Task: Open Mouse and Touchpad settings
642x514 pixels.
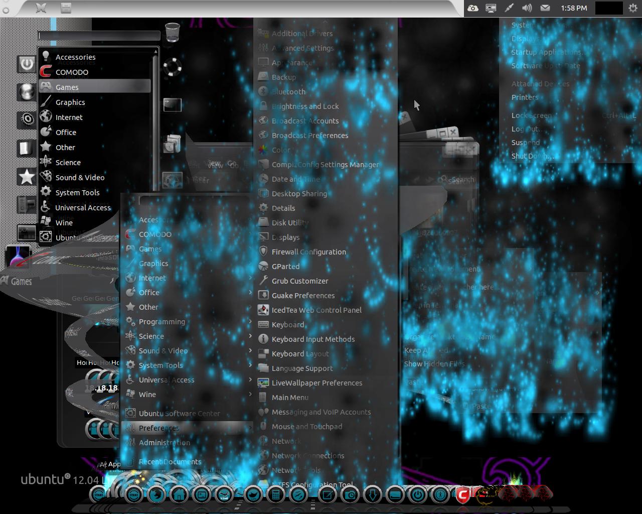Action: coord(326,426)
